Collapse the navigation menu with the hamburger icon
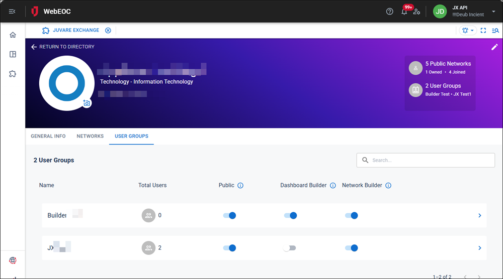Viewport: 503px width, 279px height. click(x=12, y=12)
